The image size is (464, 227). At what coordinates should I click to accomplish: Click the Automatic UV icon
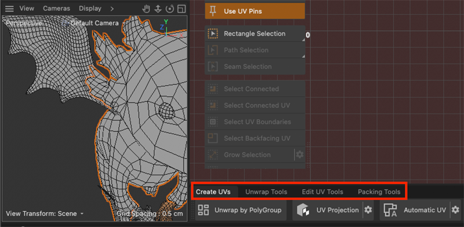390,210
